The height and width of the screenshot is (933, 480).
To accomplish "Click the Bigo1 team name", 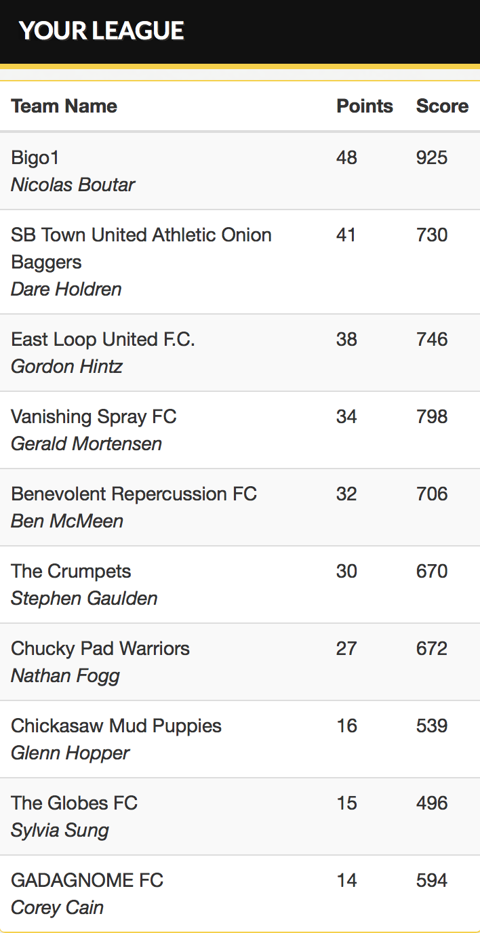I will click(x=35, y=157).
